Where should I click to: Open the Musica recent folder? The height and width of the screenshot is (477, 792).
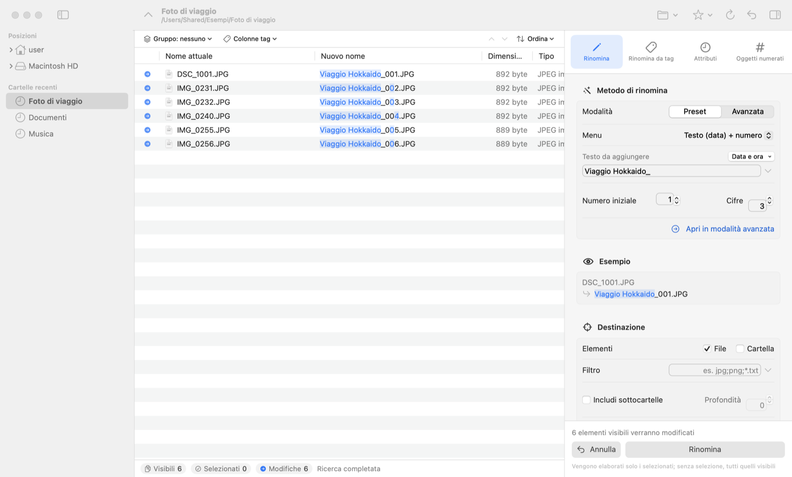[67, 134]
